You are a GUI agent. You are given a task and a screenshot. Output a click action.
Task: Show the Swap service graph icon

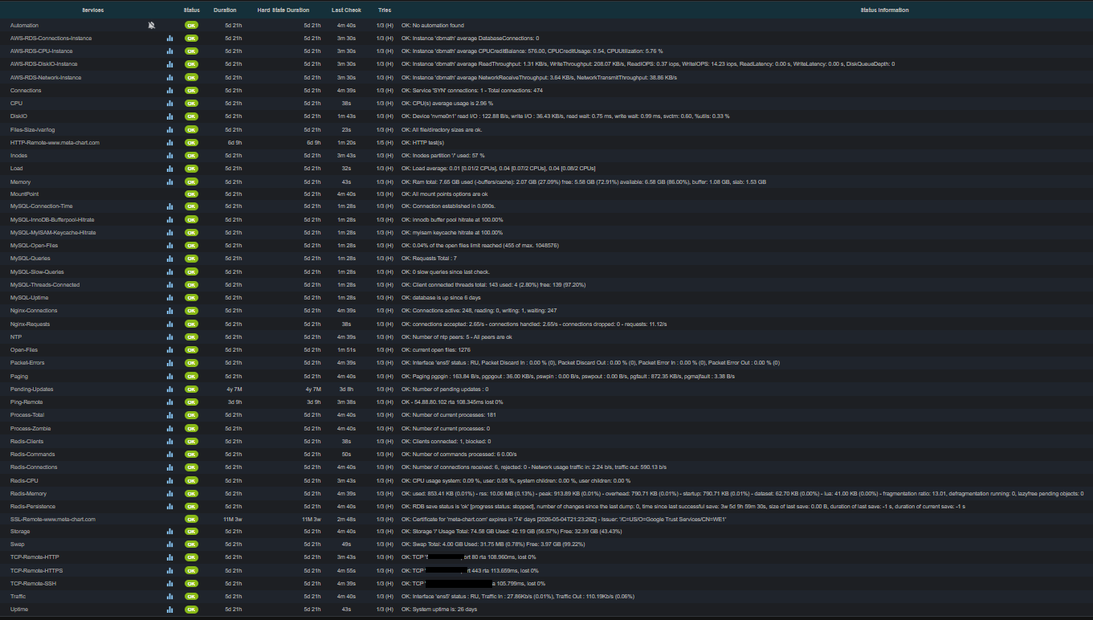(169, 545)
